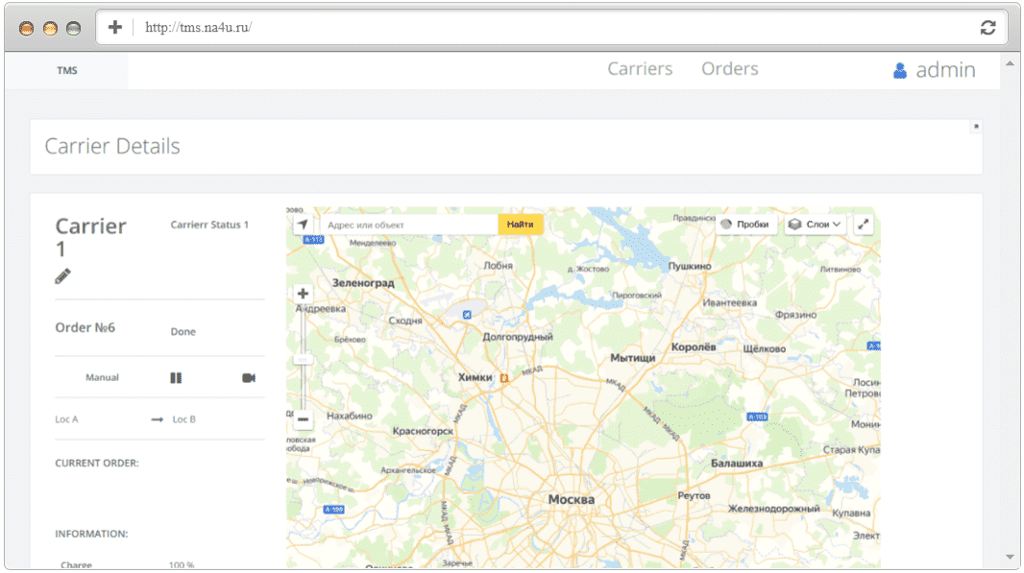Open the Carriers menu item
This screenshot has height=573, width=1024.
[x=640, y=68]
